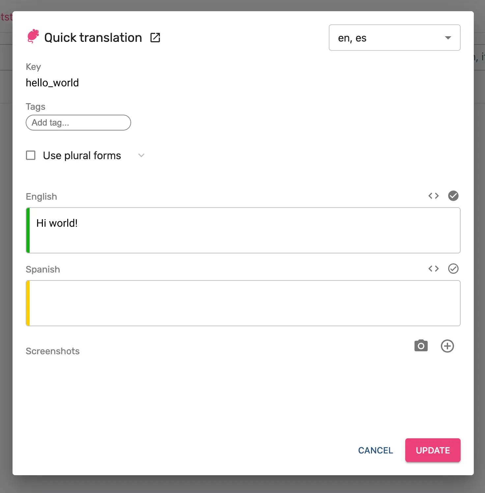This screenshot has height=493, width=485.
Task: Insert code tag into the Spanish translation
Action: point(433,269)
